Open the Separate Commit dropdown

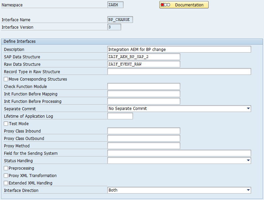pos(179,109)
